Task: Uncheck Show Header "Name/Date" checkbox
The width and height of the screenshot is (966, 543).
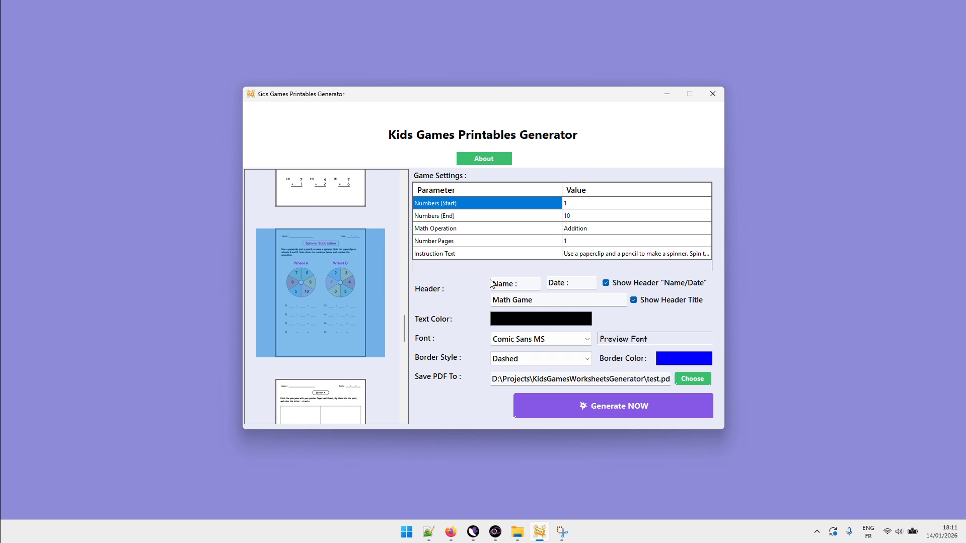Action: pos(606,283)
